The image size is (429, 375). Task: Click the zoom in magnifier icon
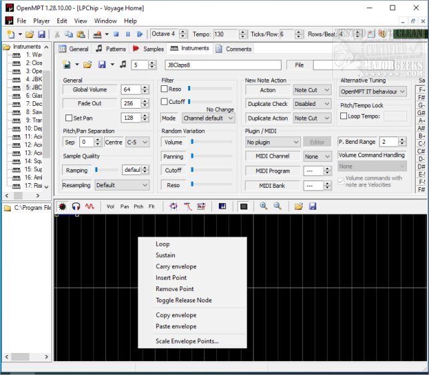(264, 206)
